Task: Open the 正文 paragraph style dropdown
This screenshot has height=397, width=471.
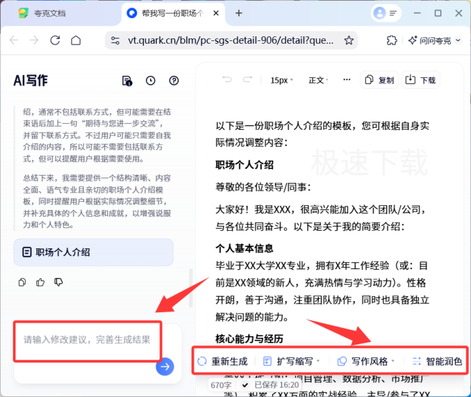Action: (320, 80)
